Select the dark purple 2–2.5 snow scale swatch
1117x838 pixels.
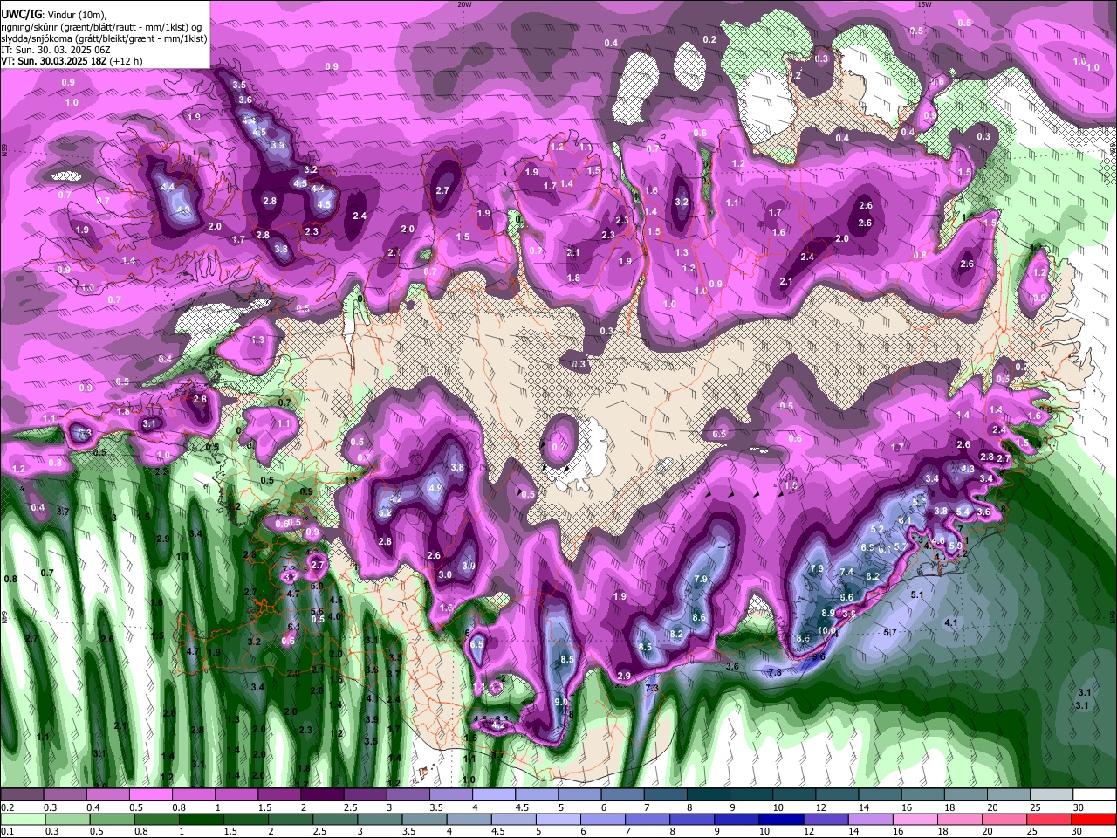click(322, 795)
